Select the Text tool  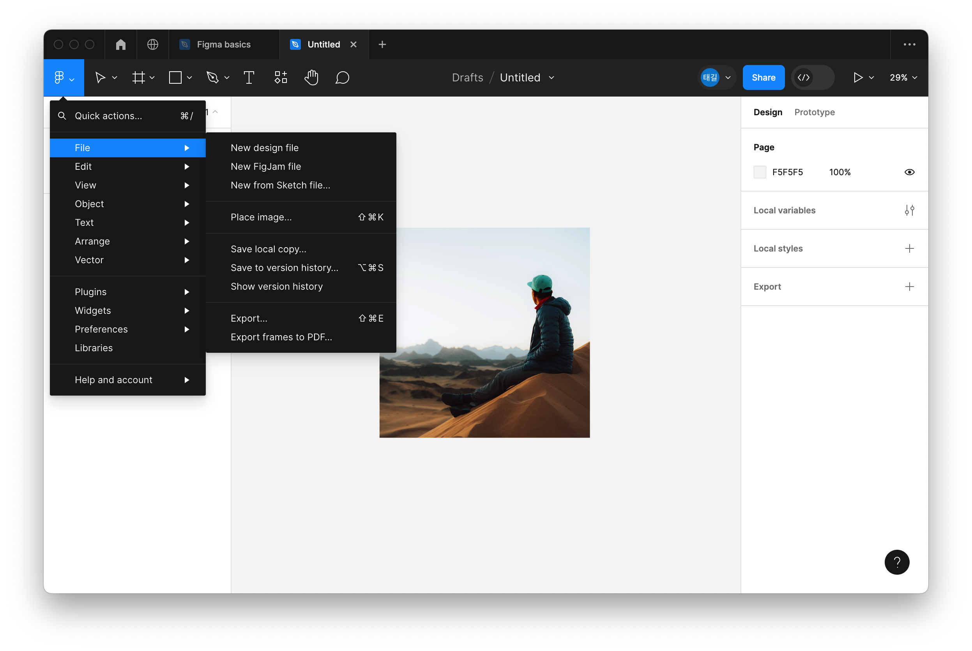click(249, 77)
